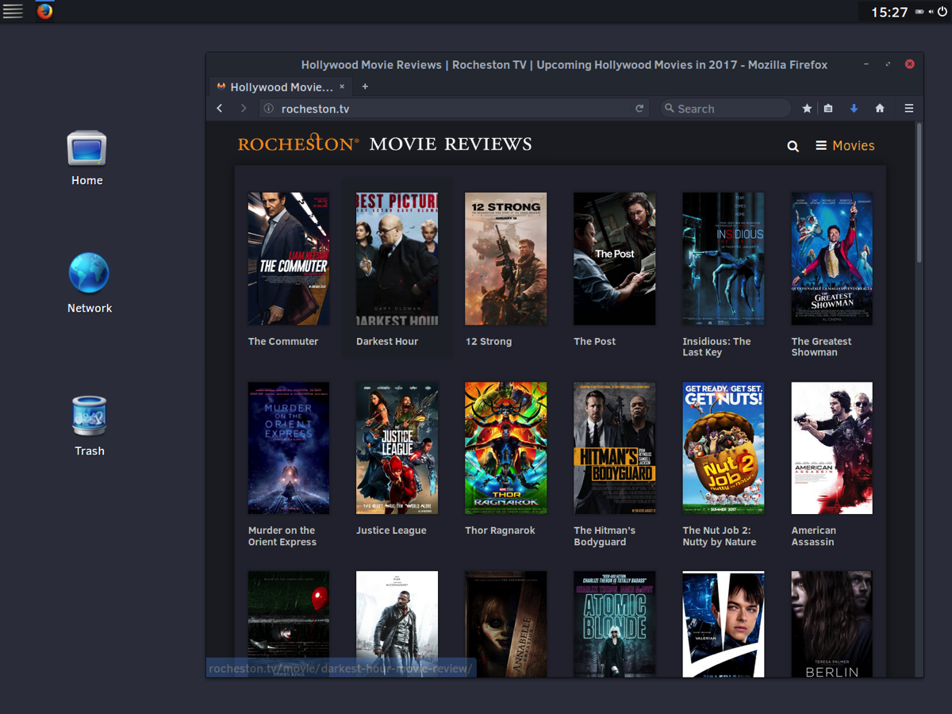
Task: Open the Thor Ragnarok title link
Action: coord(501,531)
